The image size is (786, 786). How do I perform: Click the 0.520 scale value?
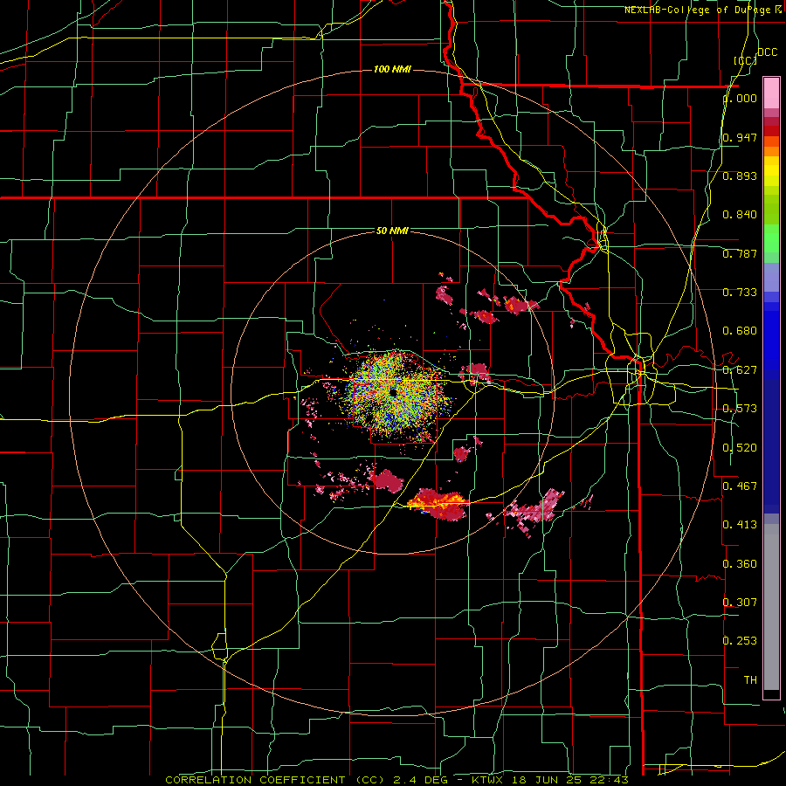740,448
